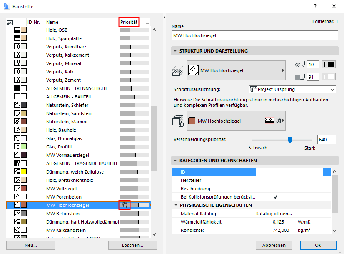Sort list by the Name column
Viewport: 344px width, 254px height.
(x=52, y=22)
